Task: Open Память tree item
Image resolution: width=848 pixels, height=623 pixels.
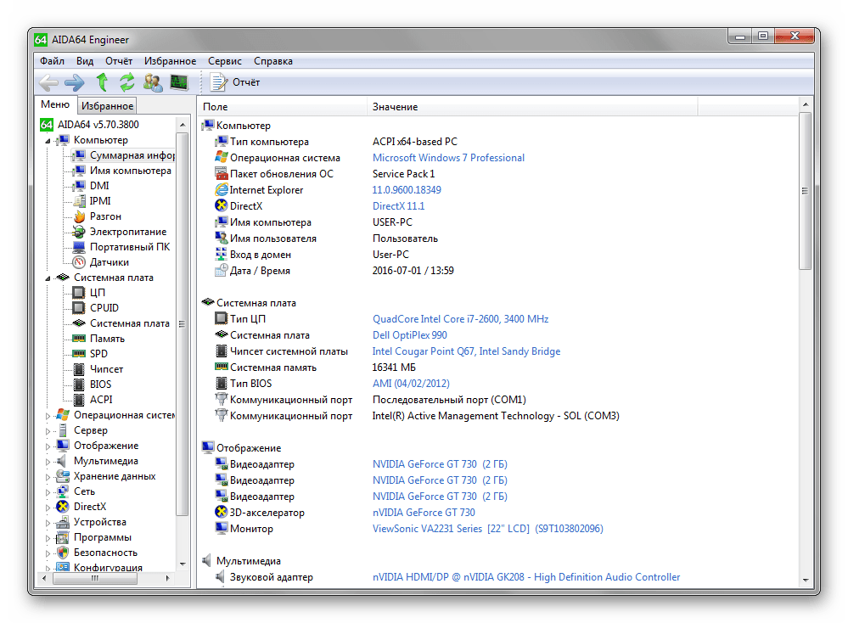Action: (107, 339)
